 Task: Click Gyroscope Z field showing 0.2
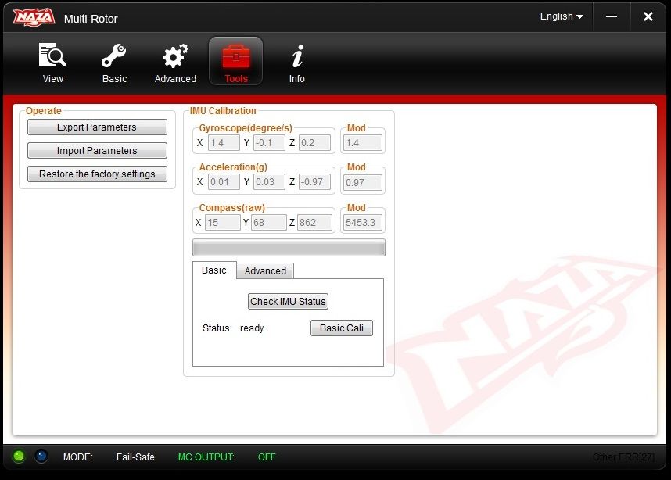pyautogui.click(x=314, y=143)
